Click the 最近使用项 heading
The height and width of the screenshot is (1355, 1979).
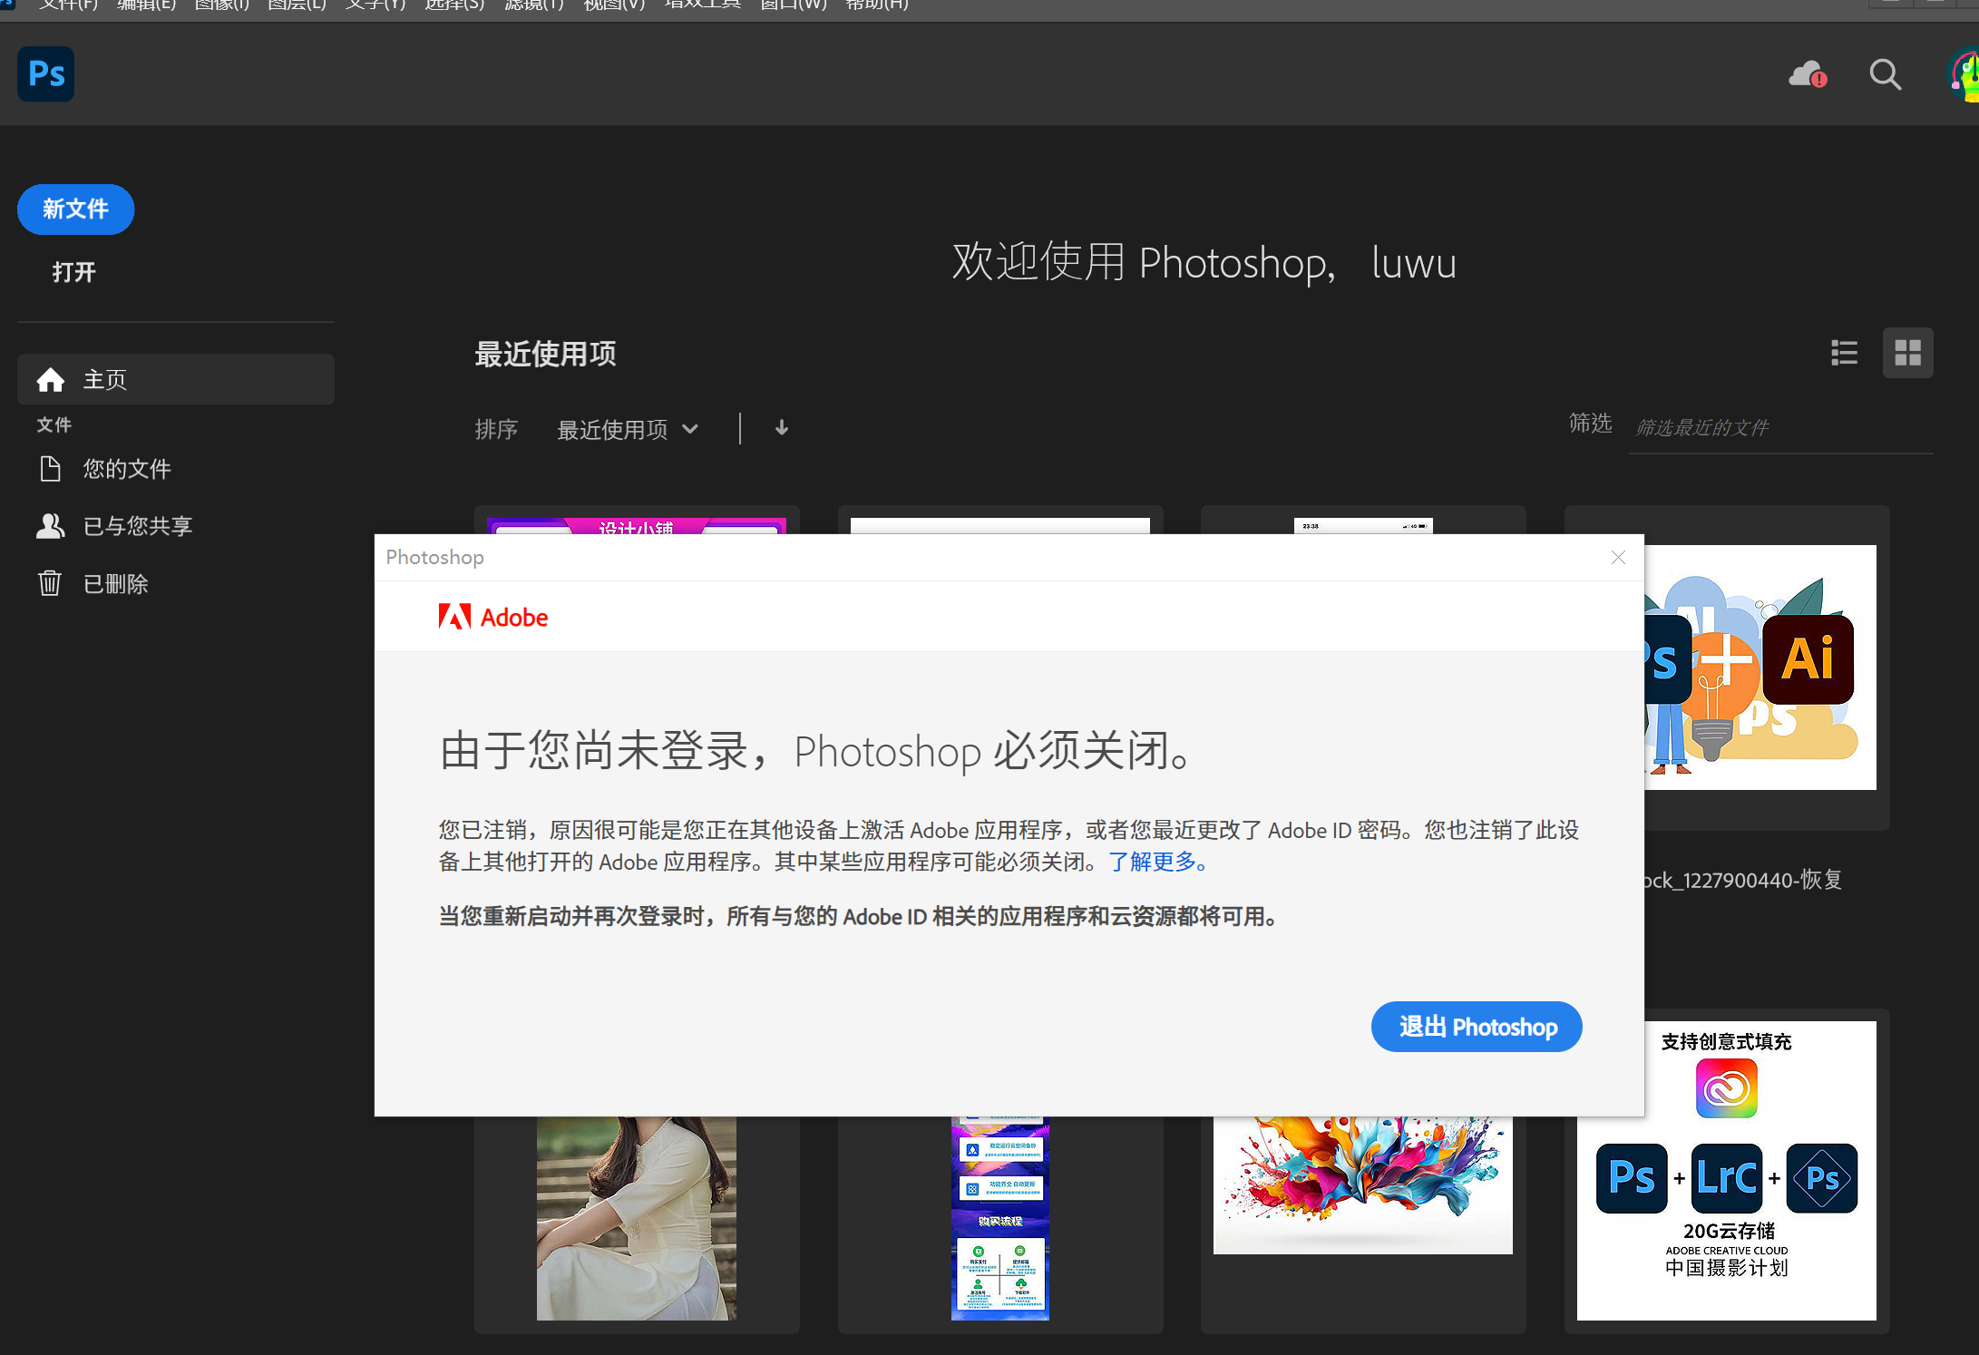[x=546, y=354]
